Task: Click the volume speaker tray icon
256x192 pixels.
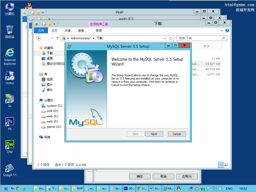Action: 220,188
